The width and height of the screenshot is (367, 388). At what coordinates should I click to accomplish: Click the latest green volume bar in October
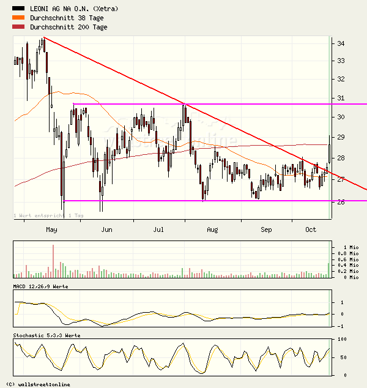coord(328,270)
